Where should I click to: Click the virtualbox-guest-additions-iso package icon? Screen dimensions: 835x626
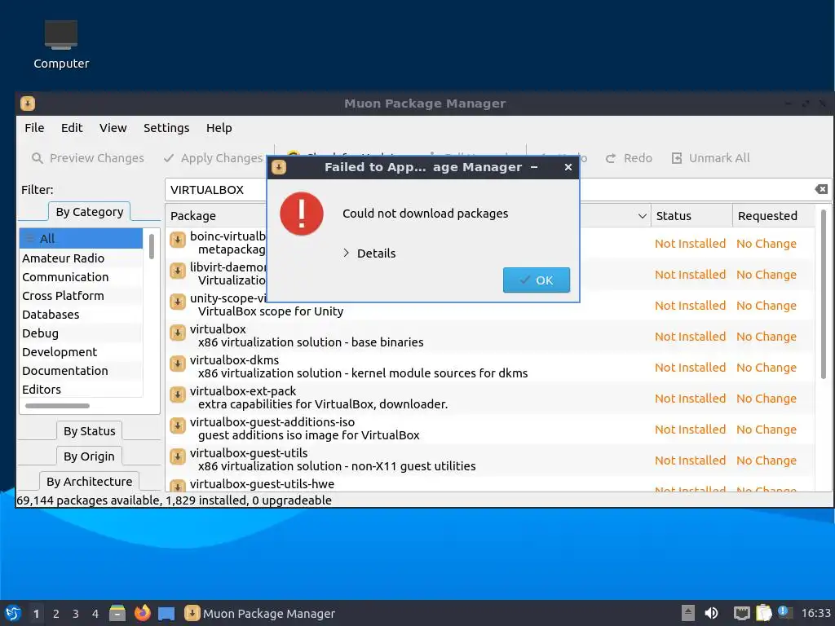click(x=177, y=425)
